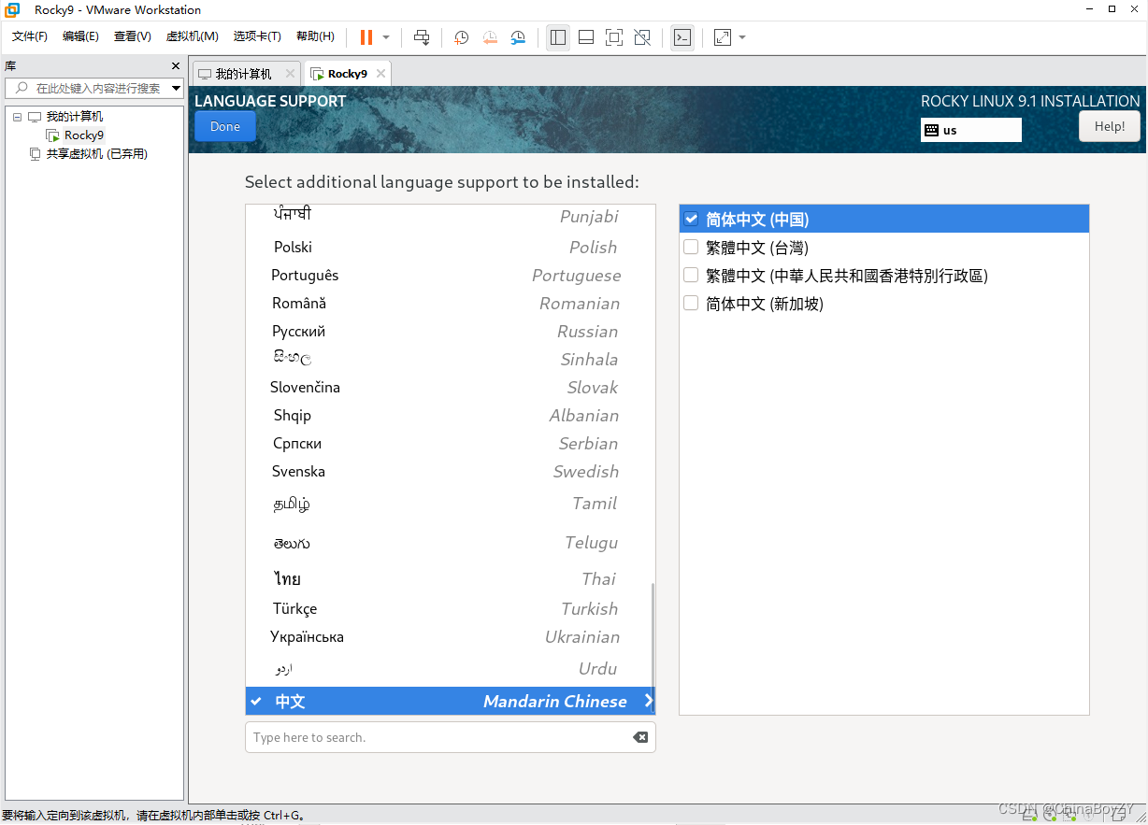Toggle the thumbnail bar view
1148x825 pixels.
pos(586,37)
